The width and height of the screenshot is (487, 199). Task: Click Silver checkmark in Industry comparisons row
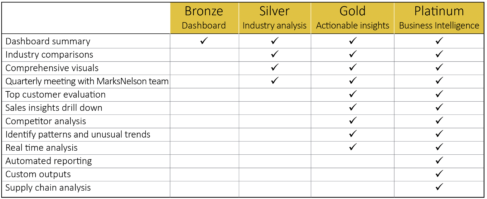(x=275, y=54)
